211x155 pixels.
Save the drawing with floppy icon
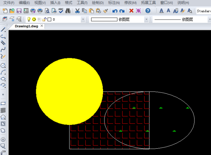[19, 11]
